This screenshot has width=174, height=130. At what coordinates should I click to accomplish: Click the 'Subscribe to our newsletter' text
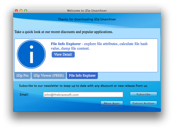[83, 86]
